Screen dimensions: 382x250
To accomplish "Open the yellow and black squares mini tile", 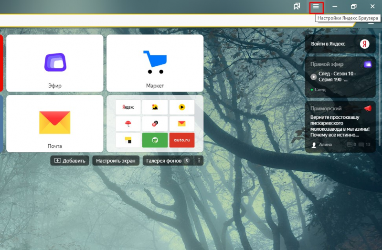I will point(128,140).
